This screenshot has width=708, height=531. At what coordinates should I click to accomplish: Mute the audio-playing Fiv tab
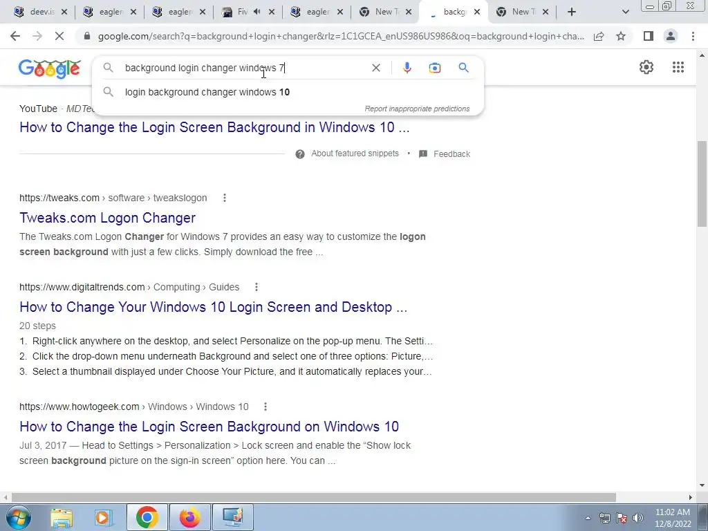257,12
